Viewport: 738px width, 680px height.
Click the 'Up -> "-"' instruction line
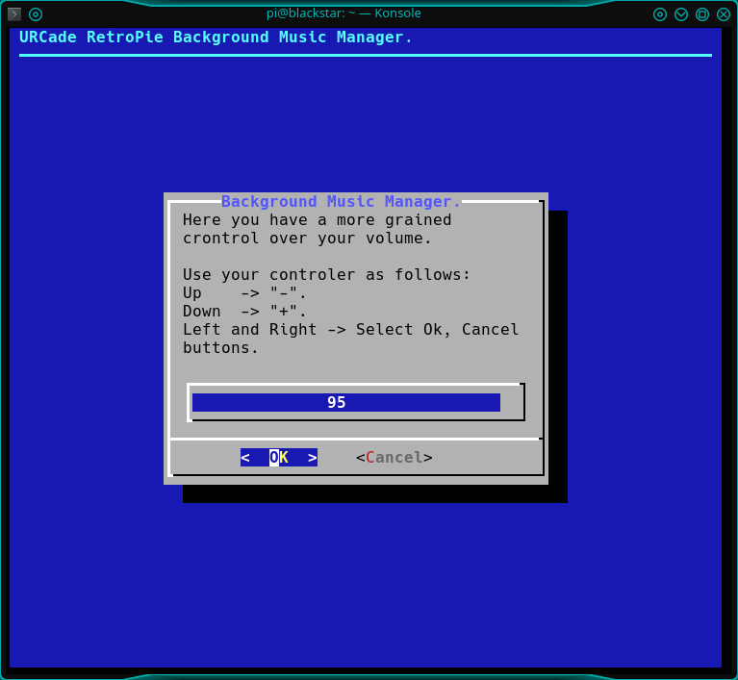pos(244,293)
